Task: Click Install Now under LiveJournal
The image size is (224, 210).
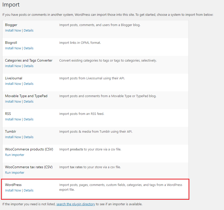Action: pos(13,84)
